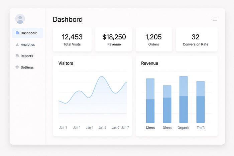Click the user avatar icon
The height and width of the screenshot is (156, 234).
[x=20, y=19]
